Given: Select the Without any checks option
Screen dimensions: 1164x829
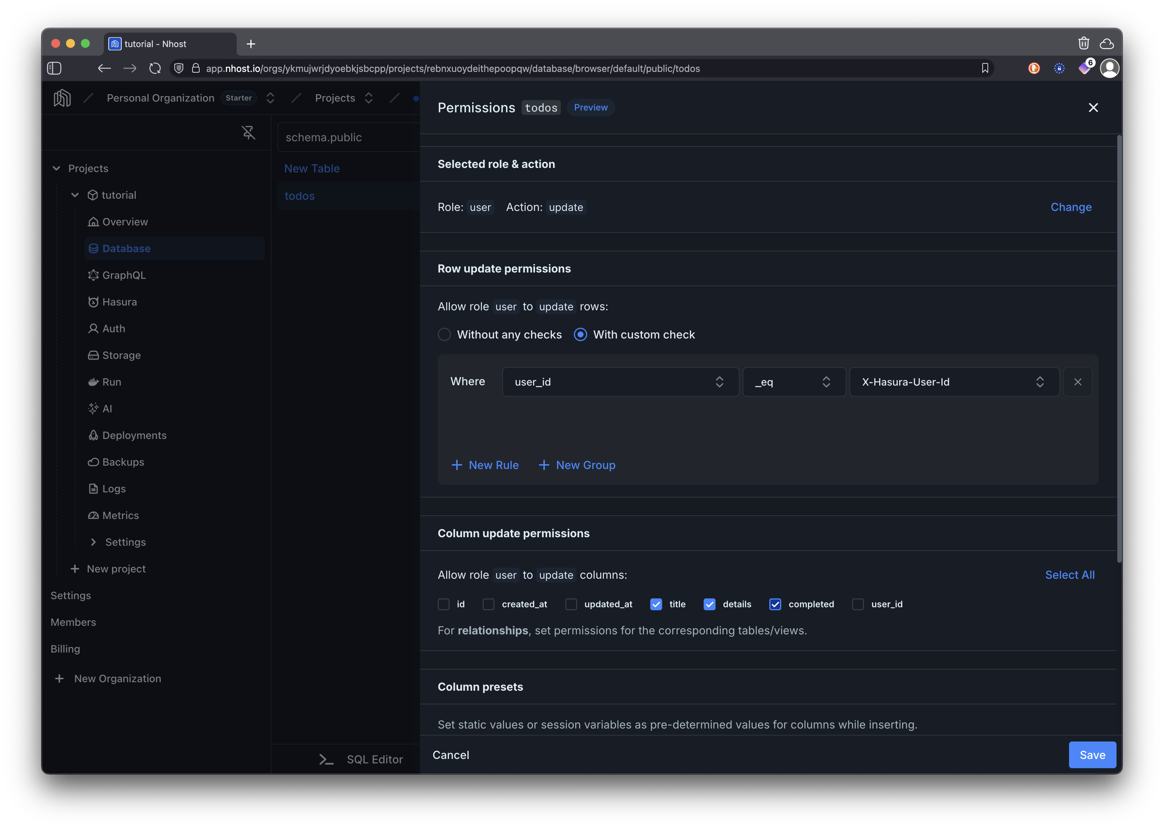Looking at the screenshot, I should click(444, 334).
